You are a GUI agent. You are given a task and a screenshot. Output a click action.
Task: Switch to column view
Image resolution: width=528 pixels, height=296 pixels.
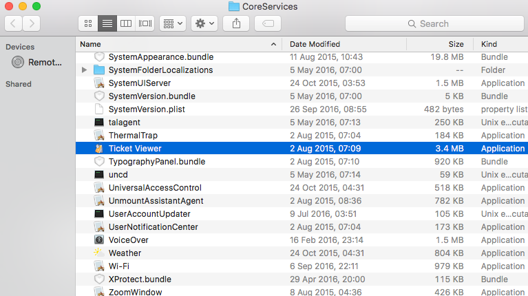click(126, 23)
